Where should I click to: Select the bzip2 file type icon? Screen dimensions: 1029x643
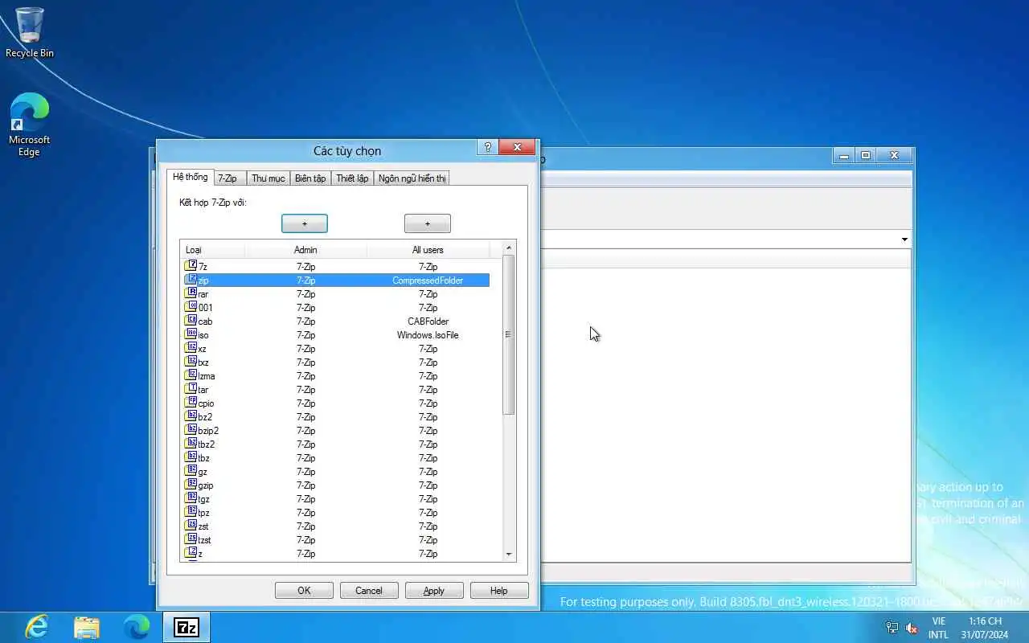point(191,430)
